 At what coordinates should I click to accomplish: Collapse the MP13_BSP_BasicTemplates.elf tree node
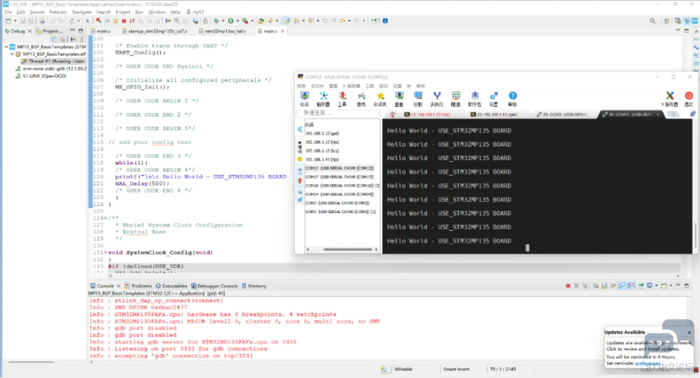(12, 54)
